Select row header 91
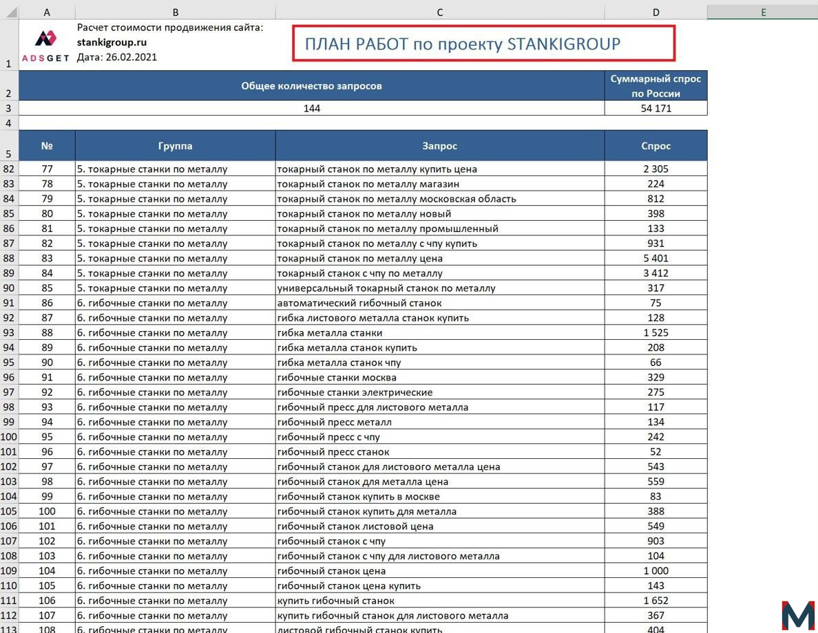 (9, 303)
